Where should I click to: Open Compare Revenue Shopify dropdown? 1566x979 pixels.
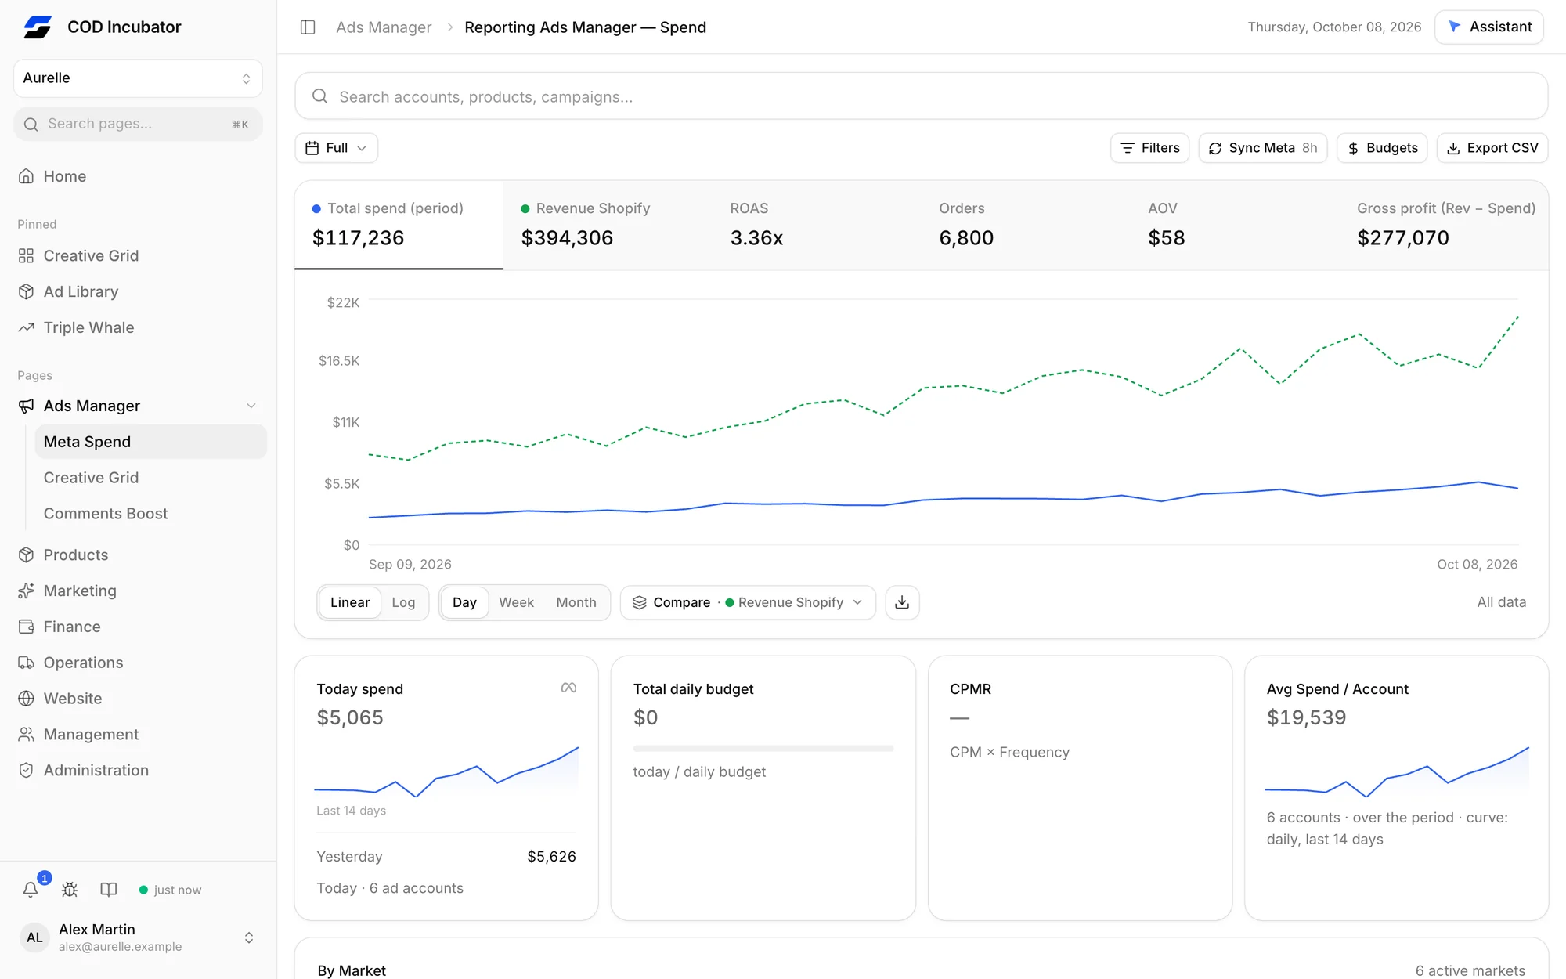tap(748, 602)
